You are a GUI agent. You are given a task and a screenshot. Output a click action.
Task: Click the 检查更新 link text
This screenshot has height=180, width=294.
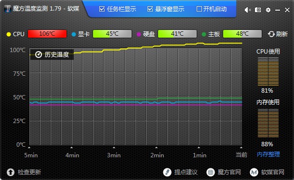(x=29, y=172)
